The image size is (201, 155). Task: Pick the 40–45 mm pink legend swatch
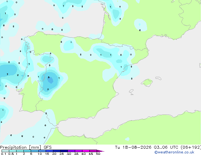click(x=86, y=151)
